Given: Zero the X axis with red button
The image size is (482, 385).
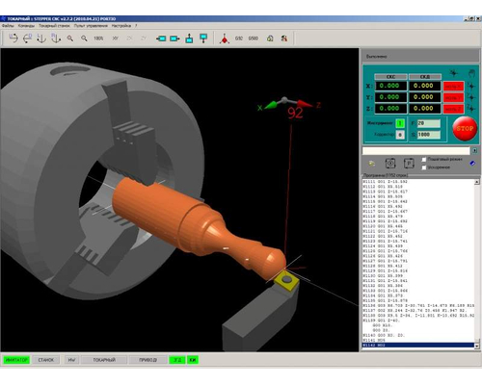Looking at the screenshot, I should coord(453,86).
